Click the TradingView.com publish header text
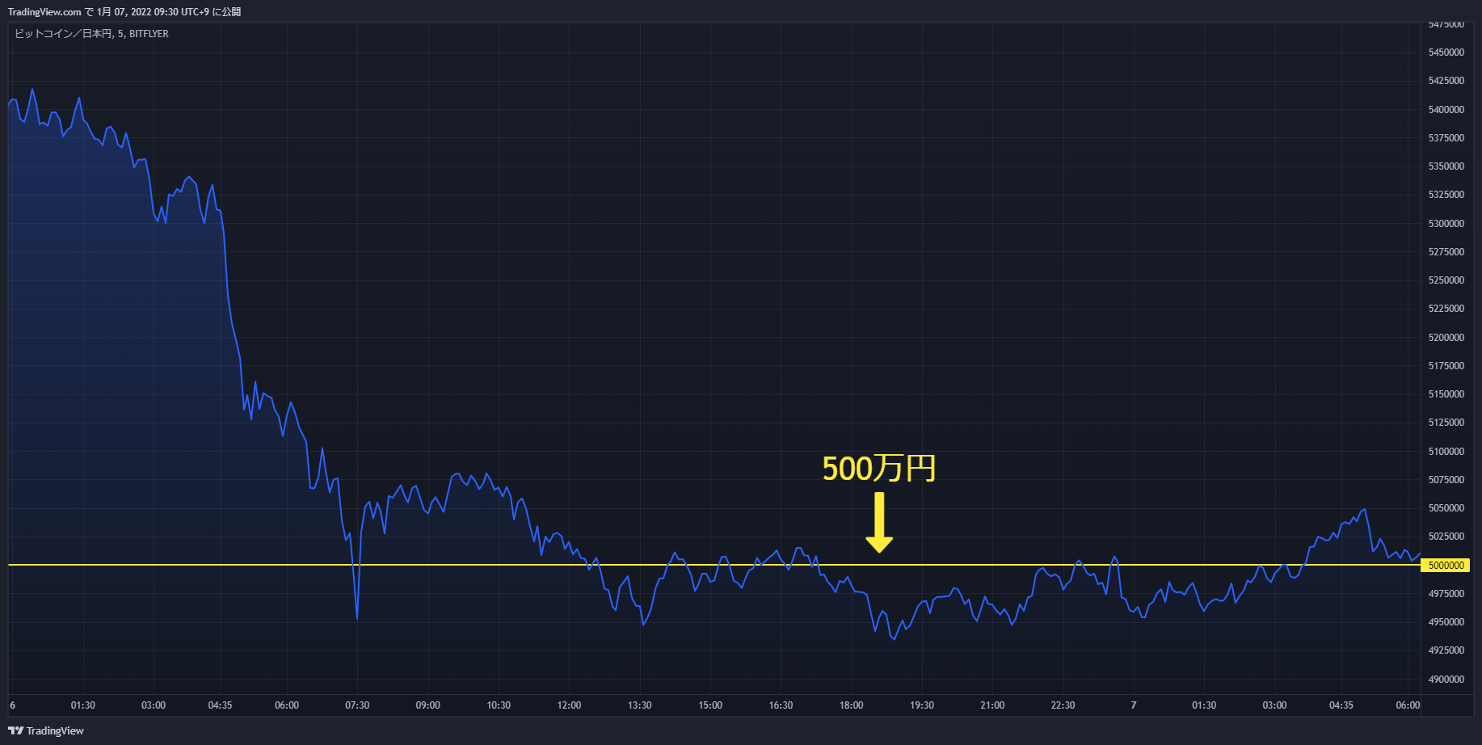 click(x=124, y=12)
